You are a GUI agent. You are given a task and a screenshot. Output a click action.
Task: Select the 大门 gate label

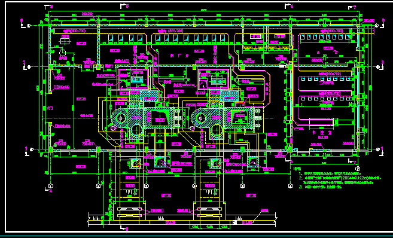(50, 108)
